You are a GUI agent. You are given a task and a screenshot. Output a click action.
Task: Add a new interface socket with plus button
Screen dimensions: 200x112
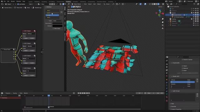pyautogui.click(x=62, y=10)
